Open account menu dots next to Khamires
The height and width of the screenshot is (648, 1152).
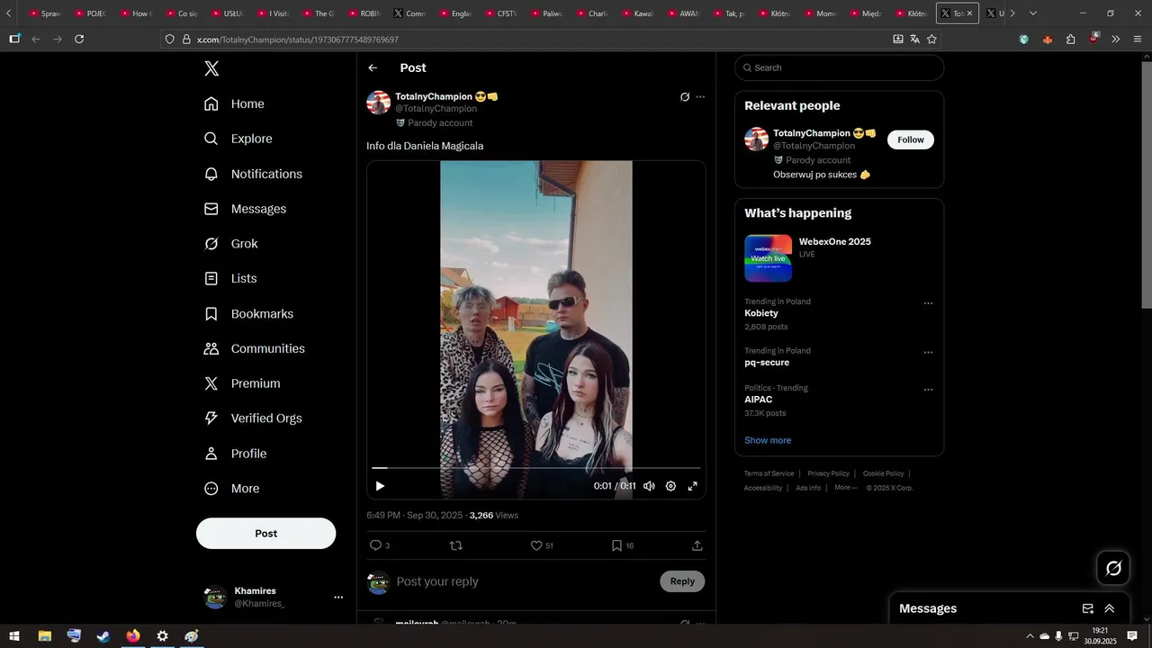click(x=338, y=598)
